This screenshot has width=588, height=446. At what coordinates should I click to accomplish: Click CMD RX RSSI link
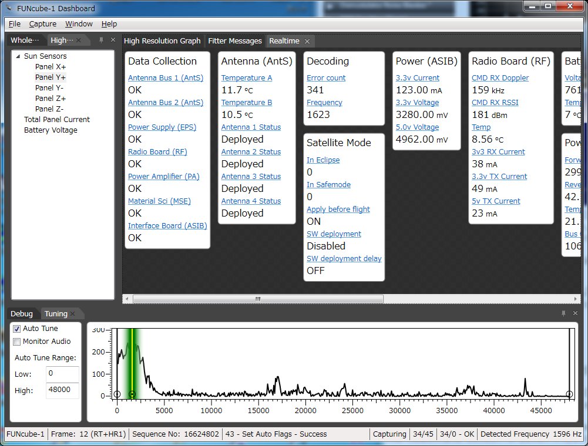pyautogui.click(x=495, y=102)
